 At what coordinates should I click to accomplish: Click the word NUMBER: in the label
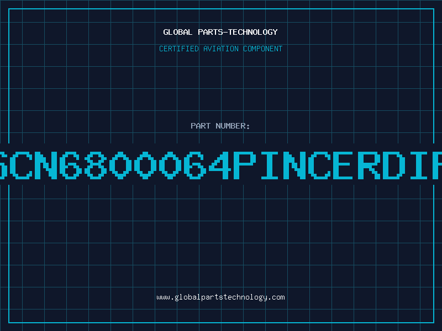tap(233, 126)
